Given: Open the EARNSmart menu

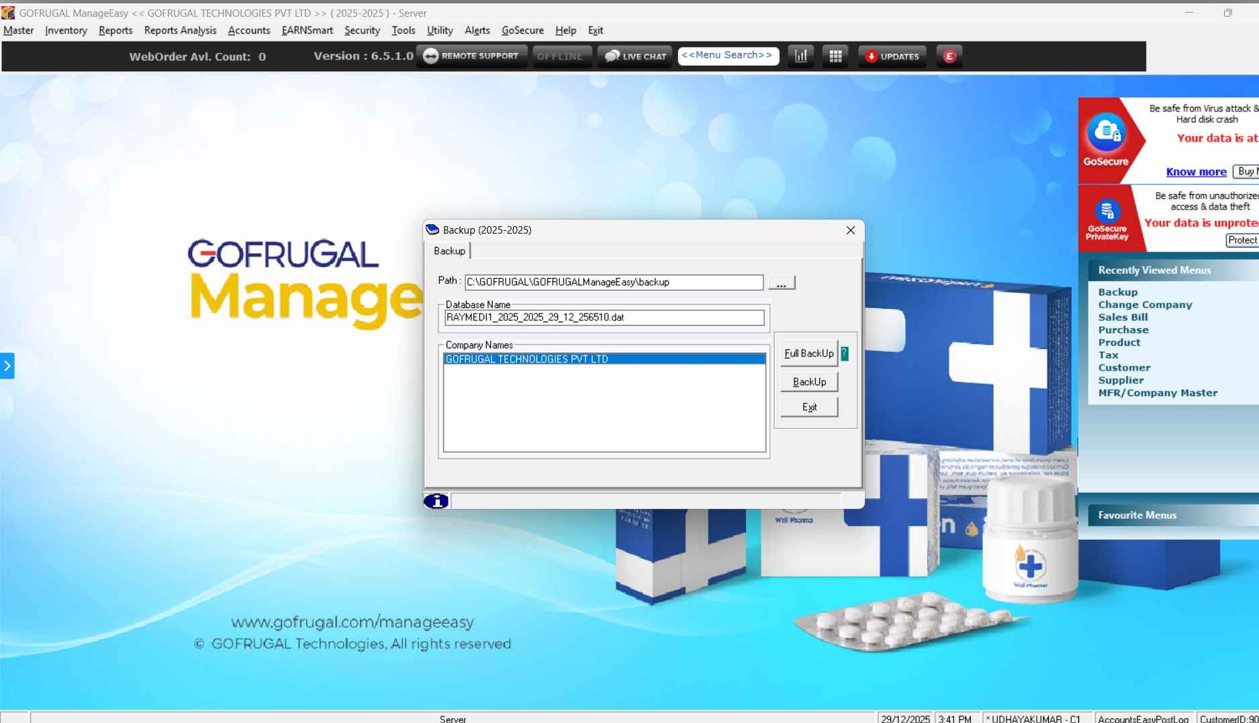Looking at the screenshot, I should pyautogui.click(x=307, y=30).
